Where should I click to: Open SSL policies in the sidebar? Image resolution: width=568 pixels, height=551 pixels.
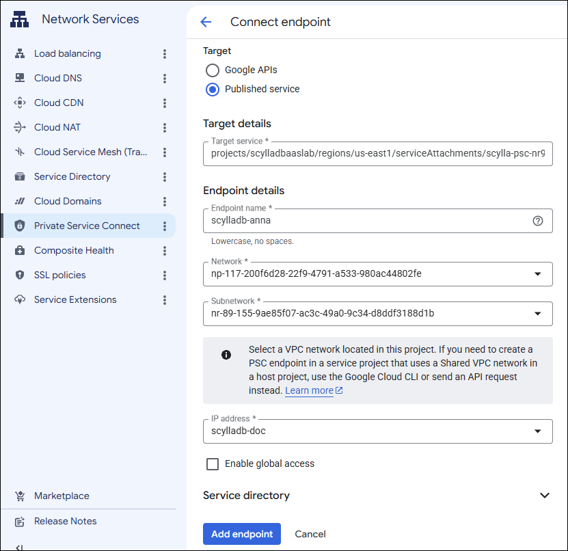point(59,275)
